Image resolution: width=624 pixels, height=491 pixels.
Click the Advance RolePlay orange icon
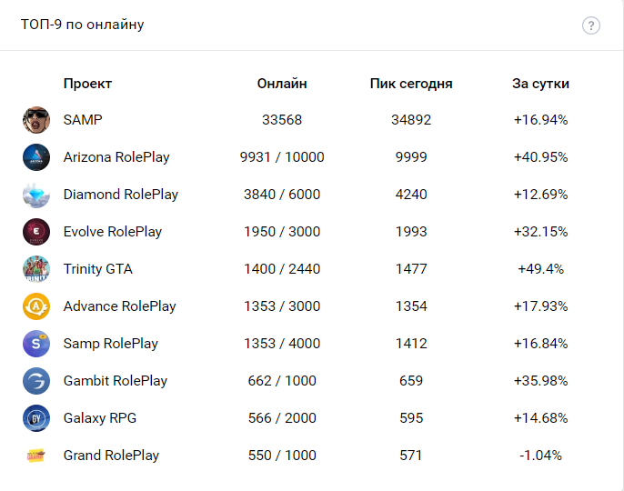click(36, 306)
